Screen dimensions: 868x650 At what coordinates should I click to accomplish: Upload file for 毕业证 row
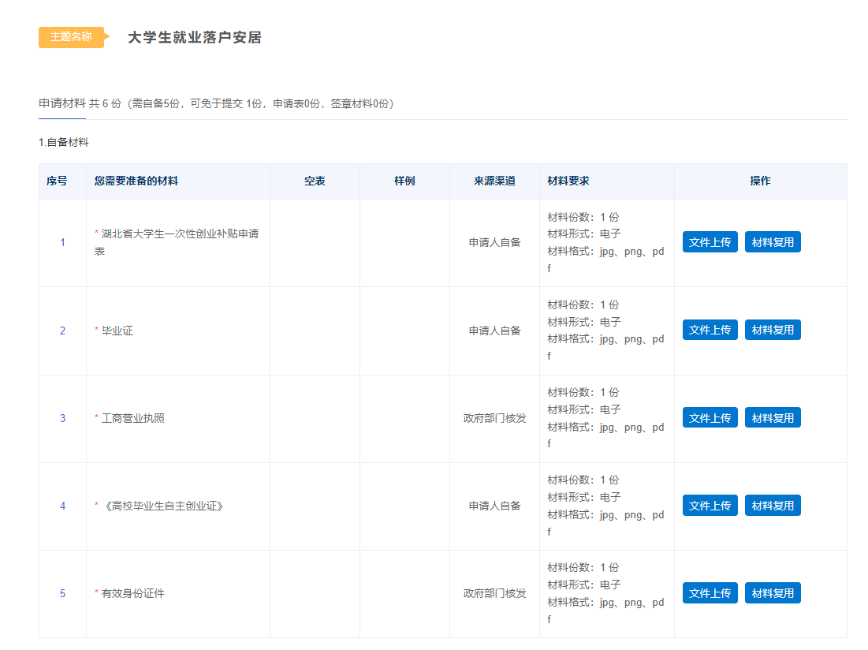(710, 330)
